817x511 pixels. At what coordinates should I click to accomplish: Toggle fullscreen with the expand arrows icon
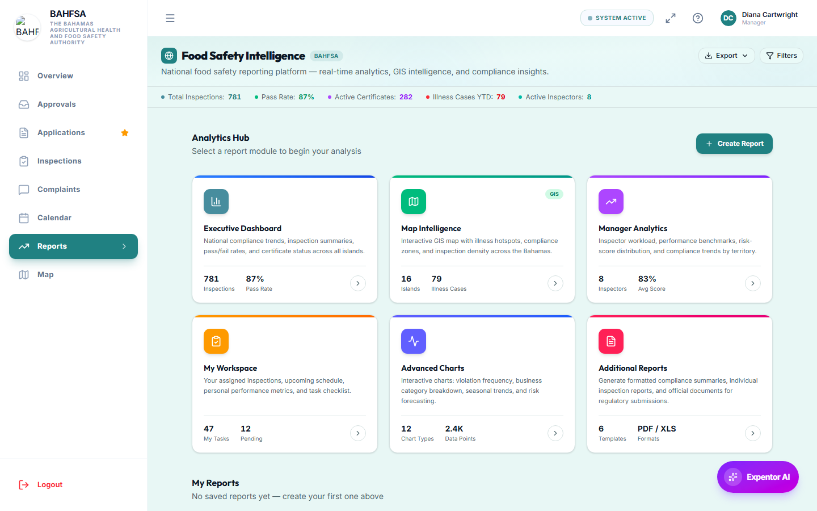coord(671,18)
